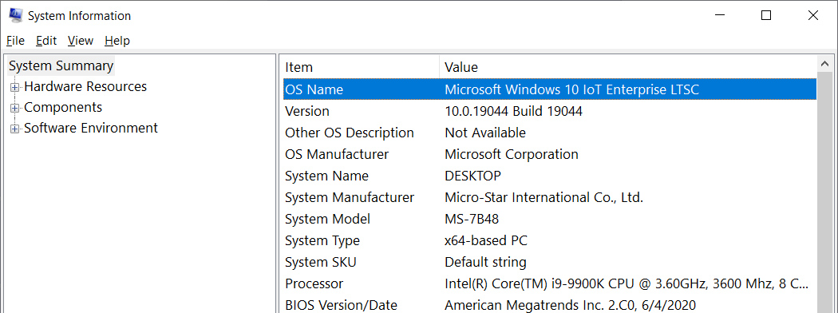This screenshot has width=838, height=313.
Task: Open the Edit menu
Action: click(x=46, y=41)
